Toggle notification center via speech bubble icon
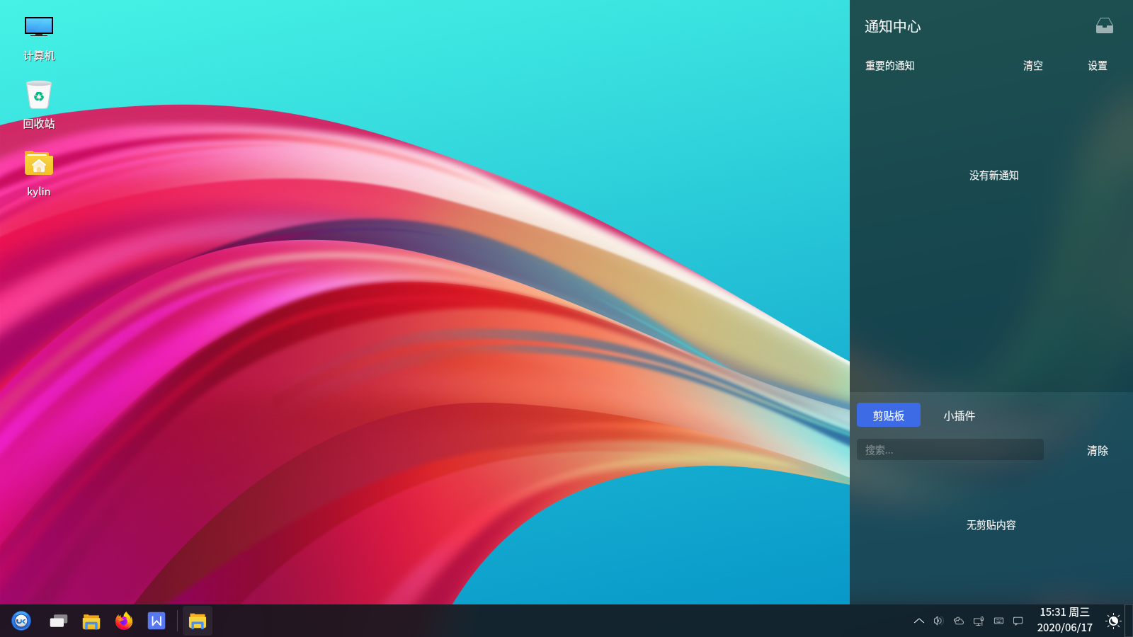This screenshot has width=1133, height=637. 1018,621
